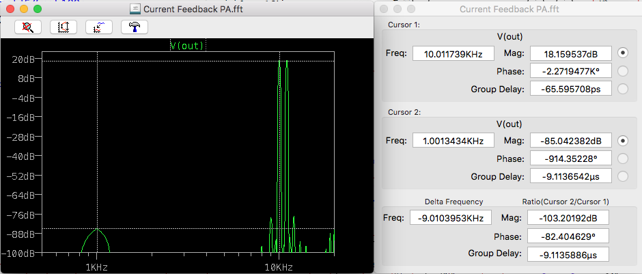Click Delta Frequency field -9.0103953KHz
This screenshot has width=642, height=274.
click(450, 217)
